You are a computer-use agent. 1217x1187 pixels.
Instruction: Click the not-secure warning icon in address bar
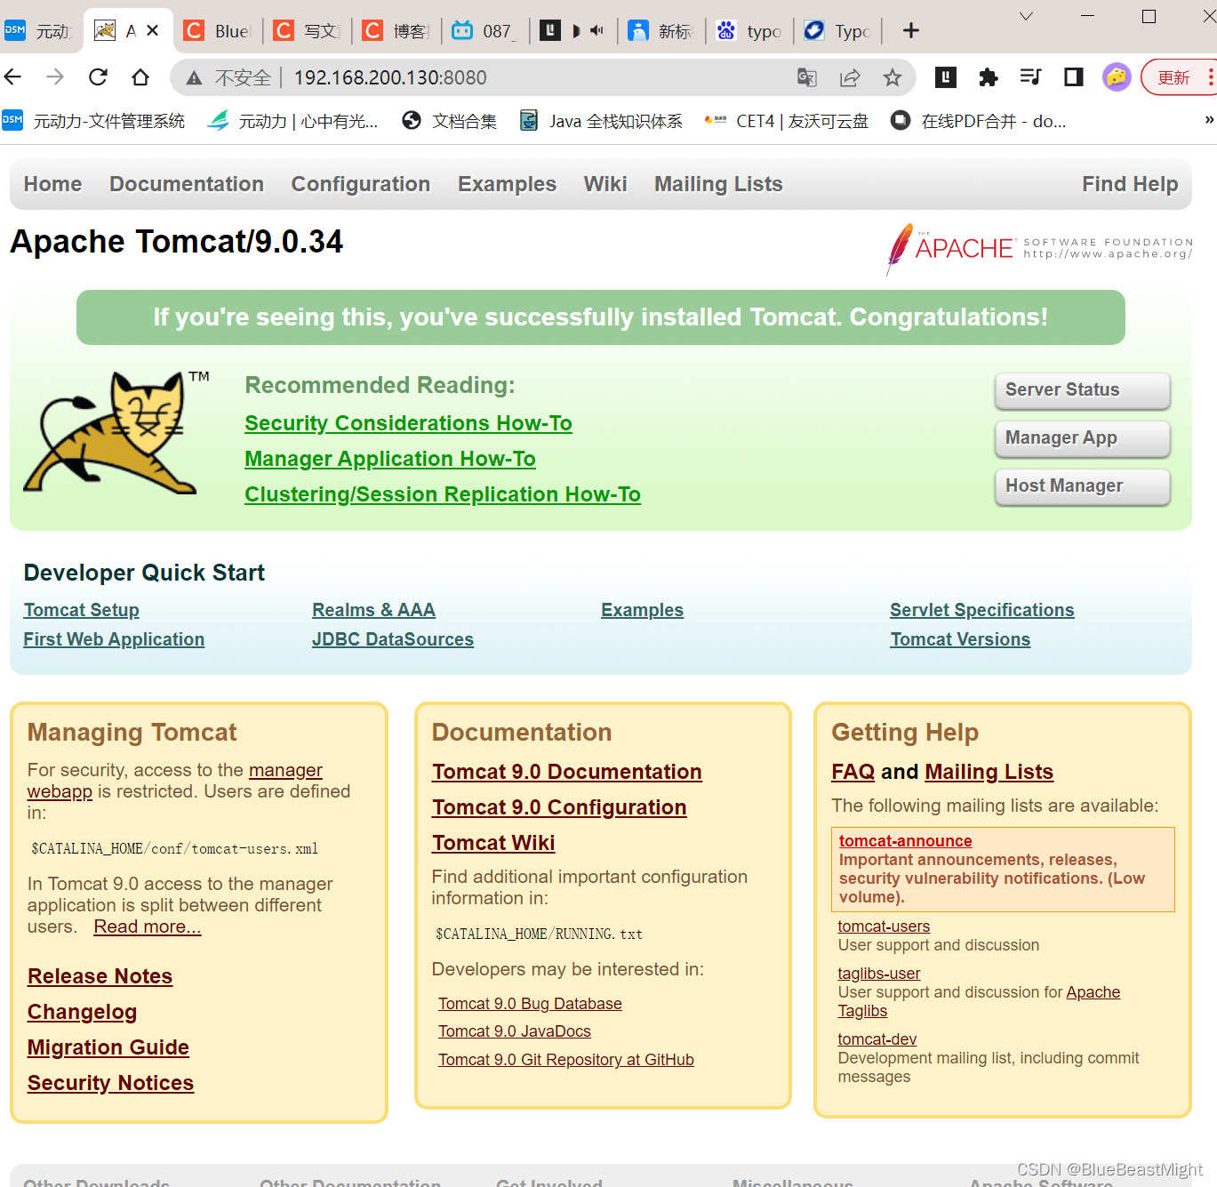coord(194,78)
